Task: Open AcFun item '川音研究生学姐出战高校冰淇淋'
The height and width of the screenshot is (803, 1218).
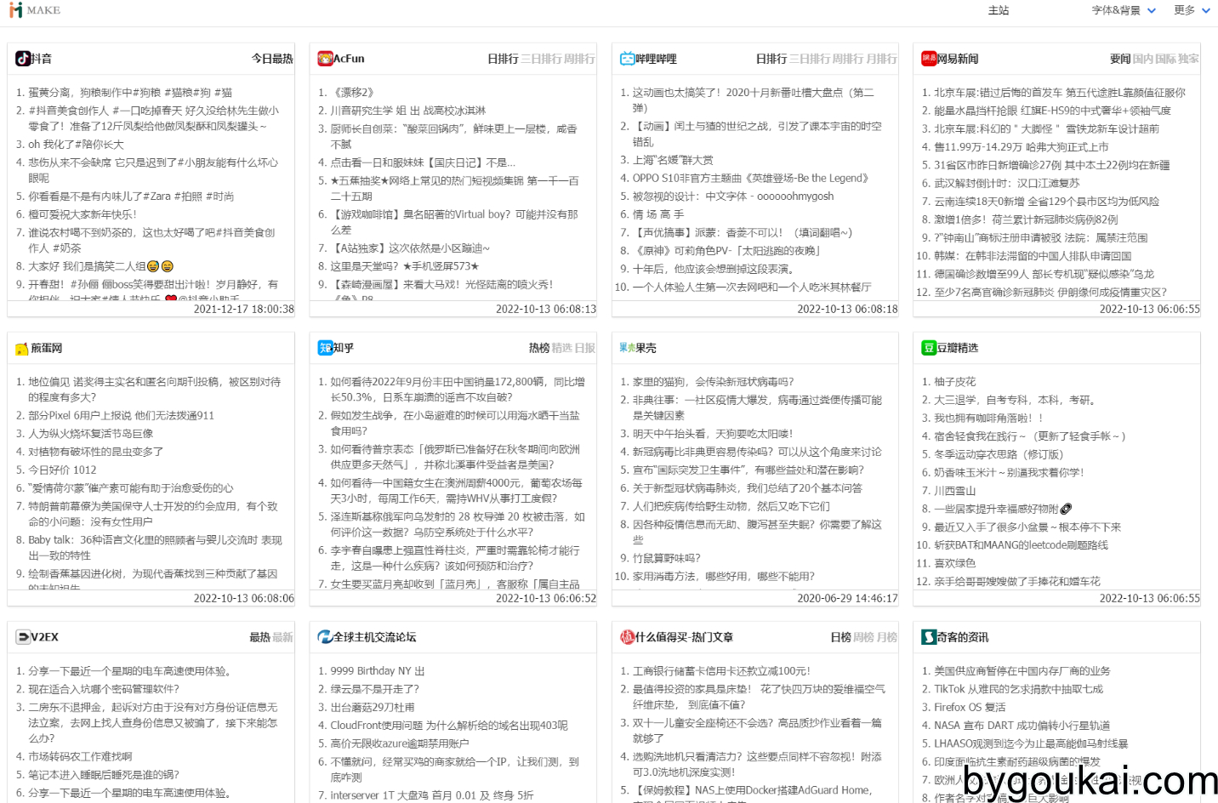Action: 408,111
